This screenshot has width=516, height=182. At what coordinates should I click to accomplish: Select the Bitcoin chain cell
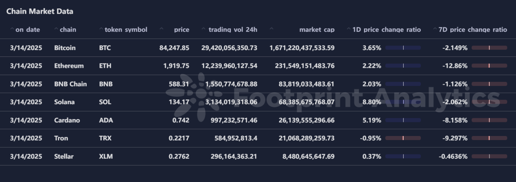pos(65,48)
